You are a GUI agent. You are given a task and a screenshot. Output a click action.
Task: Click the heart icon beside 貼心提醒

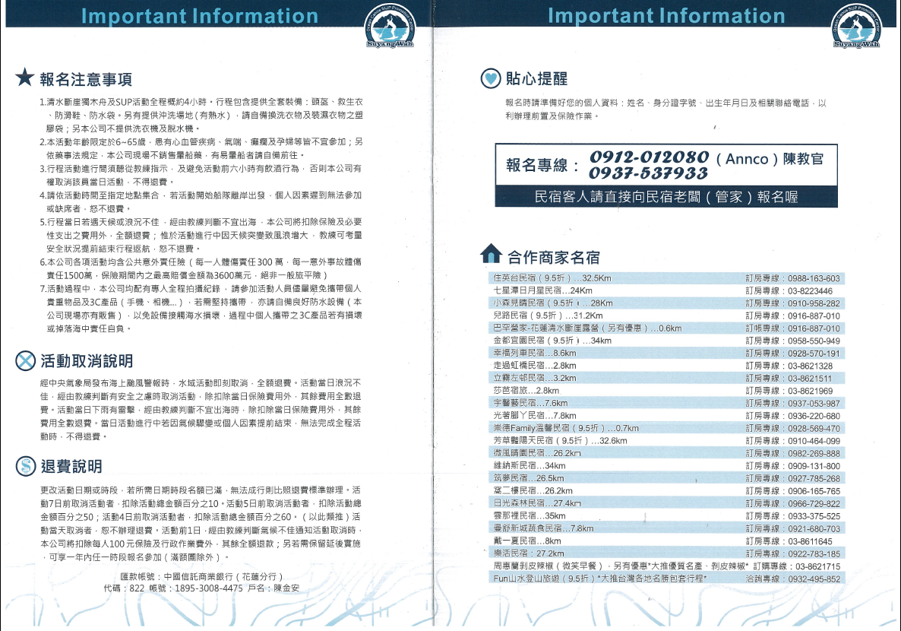491,78
